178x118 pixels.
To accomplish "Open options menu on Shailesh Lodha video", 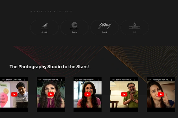I will [25, 80].
